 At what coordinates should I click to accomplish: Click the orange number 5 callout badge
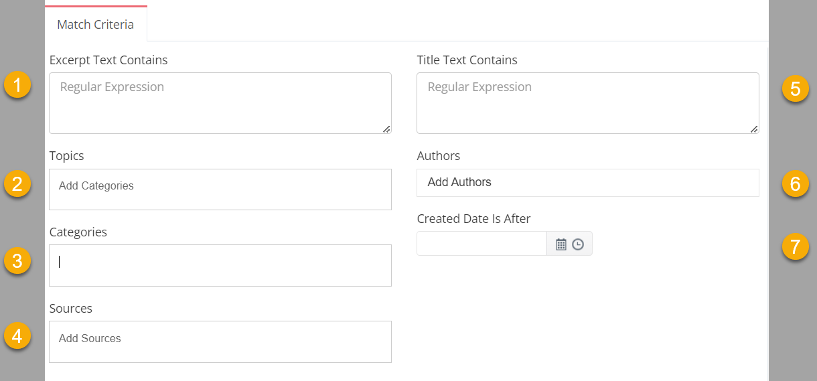[x=796, y=88]
